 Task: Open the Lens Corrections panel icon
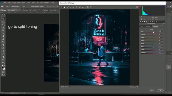coord(150,22)
